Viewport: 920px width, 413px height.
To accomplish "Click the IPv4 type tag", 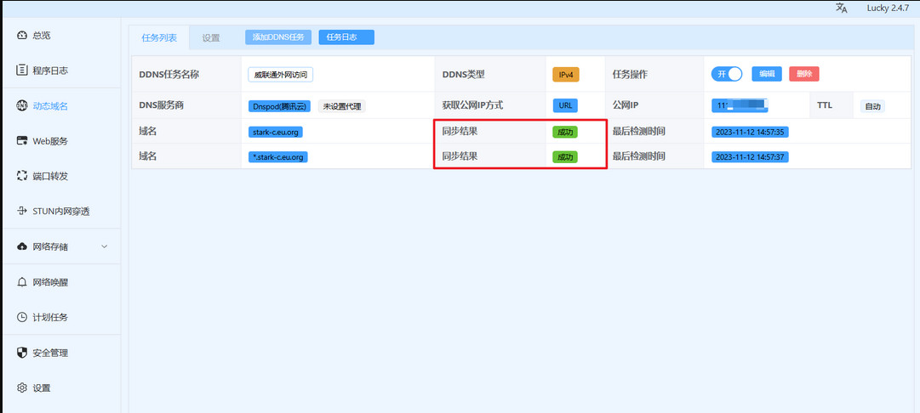I will point(566,75).
